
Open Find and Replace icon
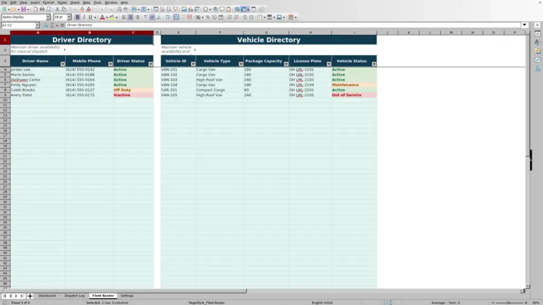[x=119, y=9]
